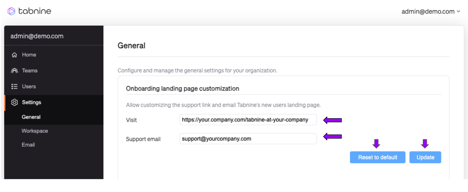Image resolution: width=468 pixels, height=192 pixels.
Task: Navigate to Users in the sidebar
Action: (x=29, y=86)
